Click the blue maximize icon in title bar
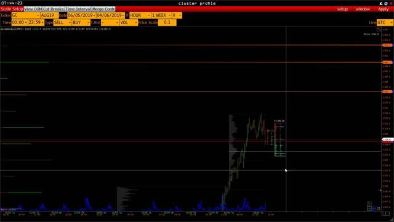 (386, 3)
